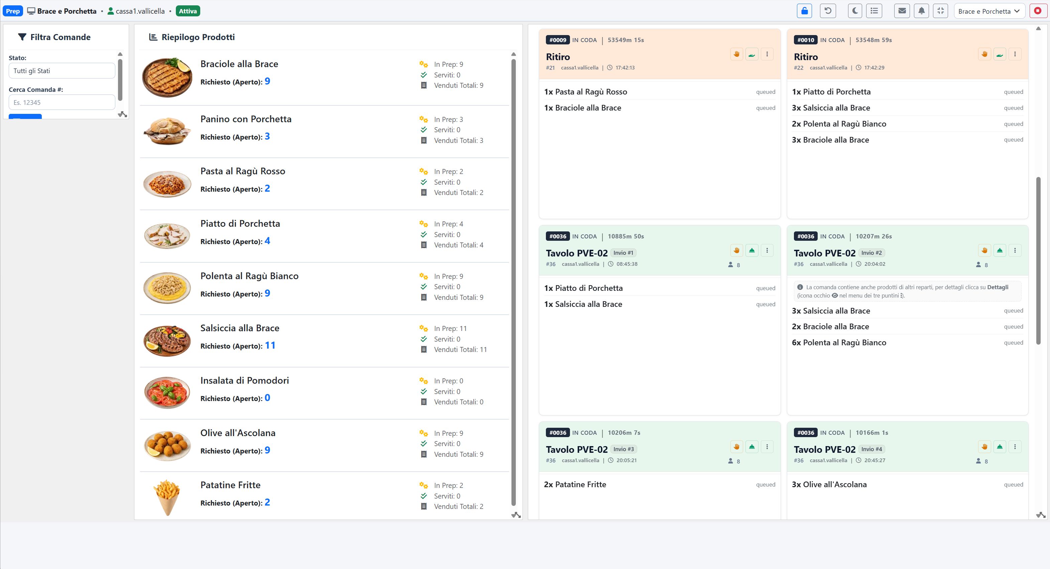Click the red stop session button
1050x569 pixels.
point(1038,11)
